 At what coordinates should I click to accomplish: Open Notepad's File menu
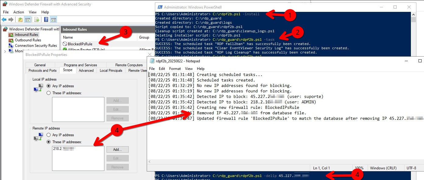(x=152, y=69)
